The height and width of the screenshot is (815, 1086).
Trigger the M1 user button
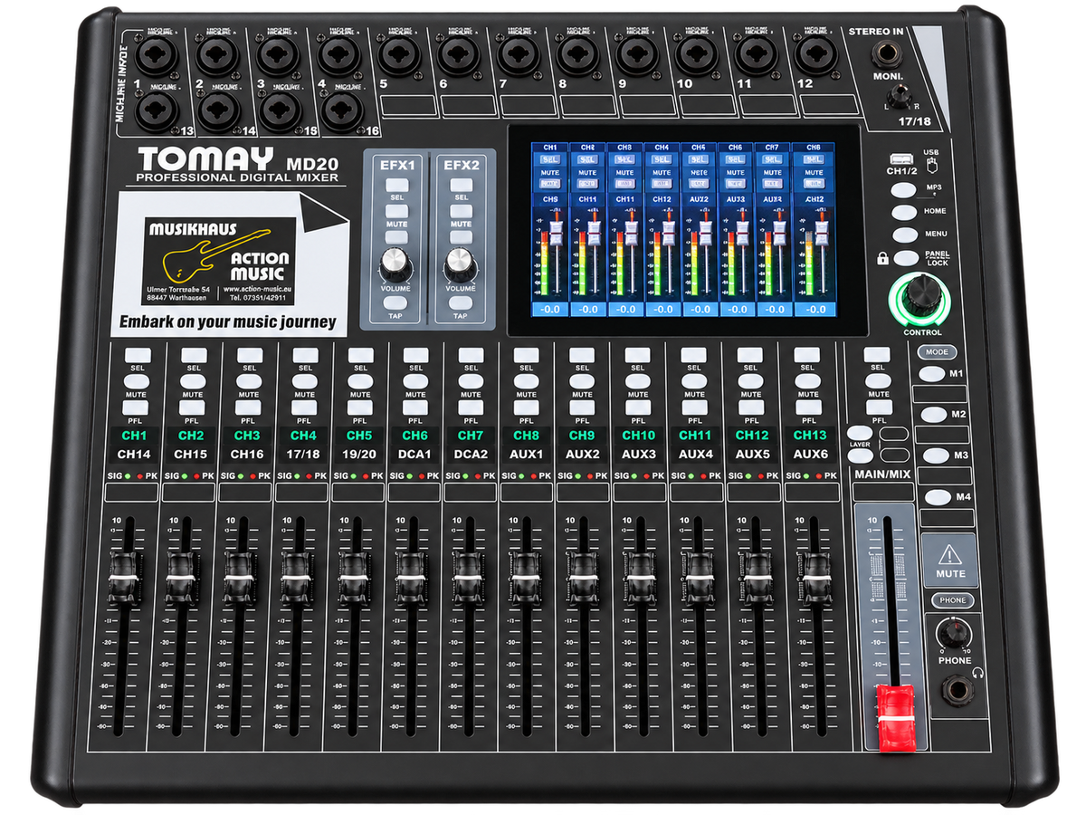[x=932, y=372]
